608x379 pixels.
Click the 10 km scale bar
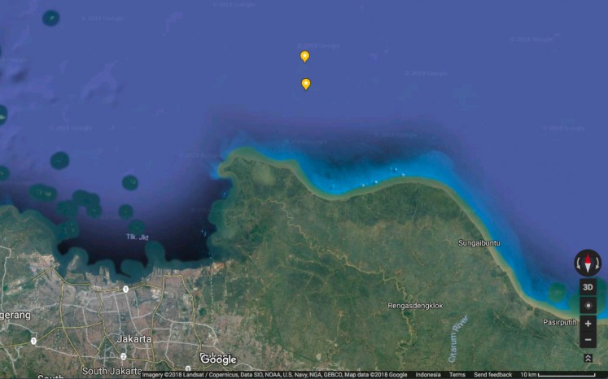click(x=562, y=375)
